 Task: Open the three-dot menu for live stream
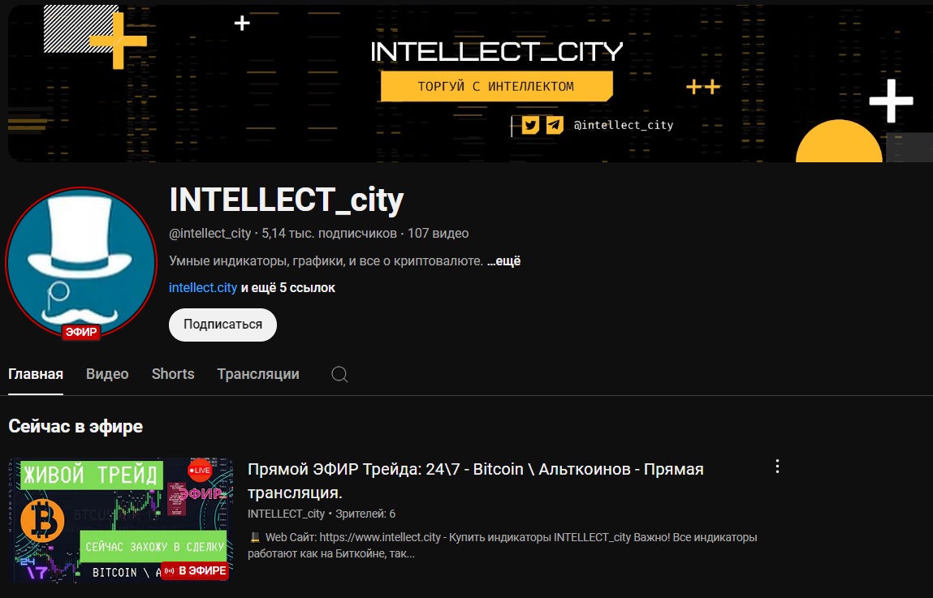[x=777, y=467]
